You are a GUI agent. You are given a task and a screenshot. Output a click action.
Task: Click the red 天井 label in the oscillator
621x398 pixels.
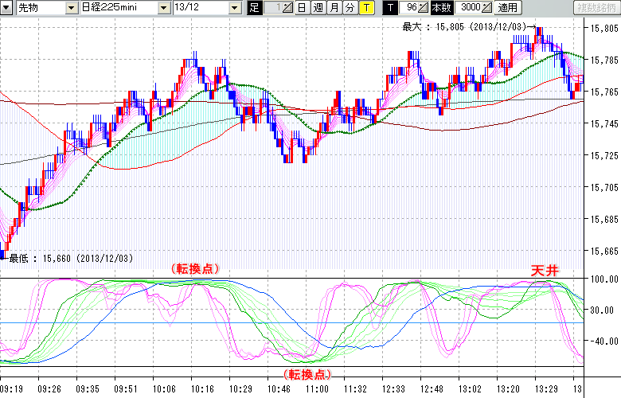tap(545, 271)
